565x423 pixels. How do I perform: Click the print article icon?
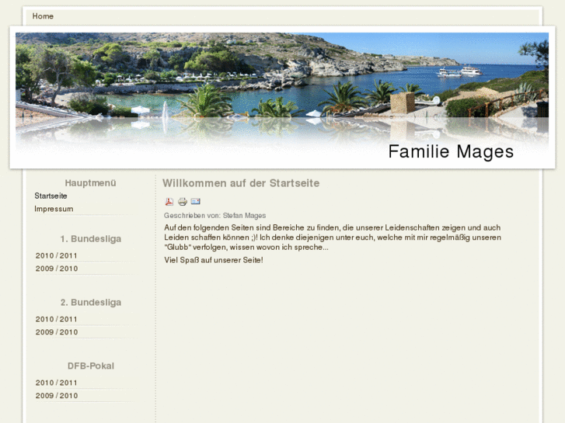[x=183, y=202]
